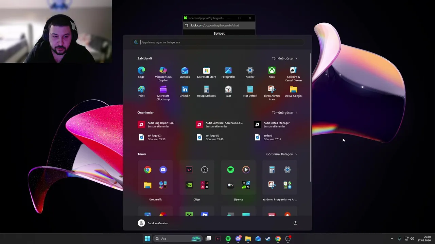Open Microsoft Store from pinned apps
Screen dimensions: 435x244
pos(207,73)
